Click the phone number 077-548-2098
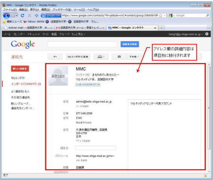Image resolution: width=213 pixels, height=180 pixels. 84,113
